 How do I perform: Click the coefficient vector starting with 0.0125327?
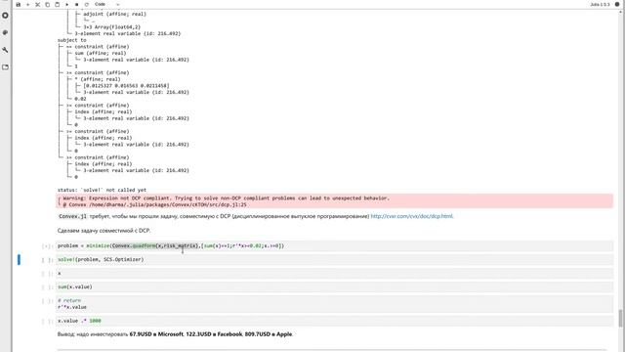(126, 86)
